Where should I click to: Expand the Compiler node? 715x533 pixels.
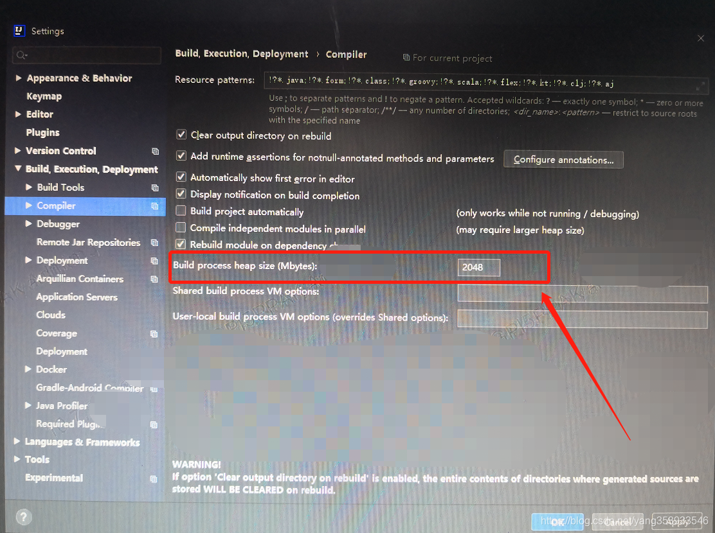[x=29, y=205]
